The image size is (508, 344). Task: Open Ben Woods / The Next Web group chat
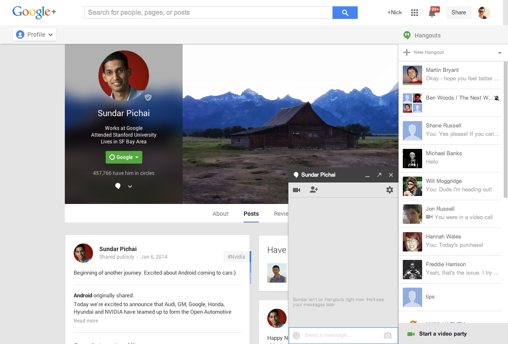(450, 103)
